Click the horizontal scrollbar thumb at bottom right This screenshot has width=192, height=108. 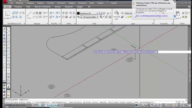click(x=179, y=102)
